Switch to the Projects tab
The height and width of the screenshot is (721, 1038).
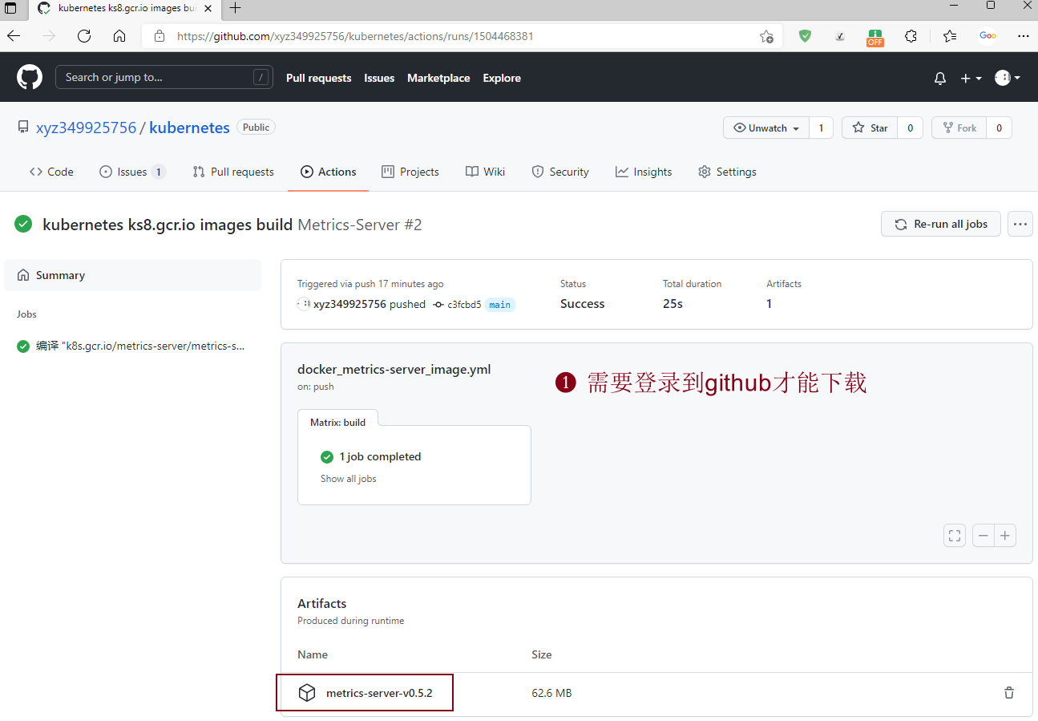click(x=410, y=172)
